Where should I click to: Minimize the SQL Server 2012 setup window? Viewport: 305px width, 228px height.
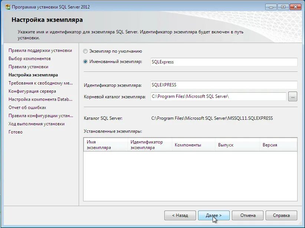271,7
